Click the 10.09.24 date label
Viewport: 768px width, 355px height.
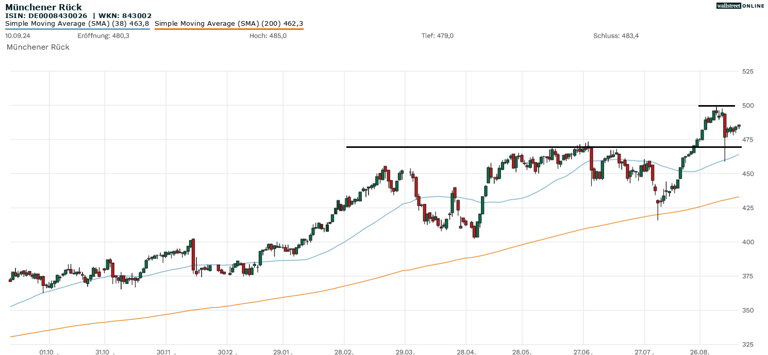coord(18,36)
